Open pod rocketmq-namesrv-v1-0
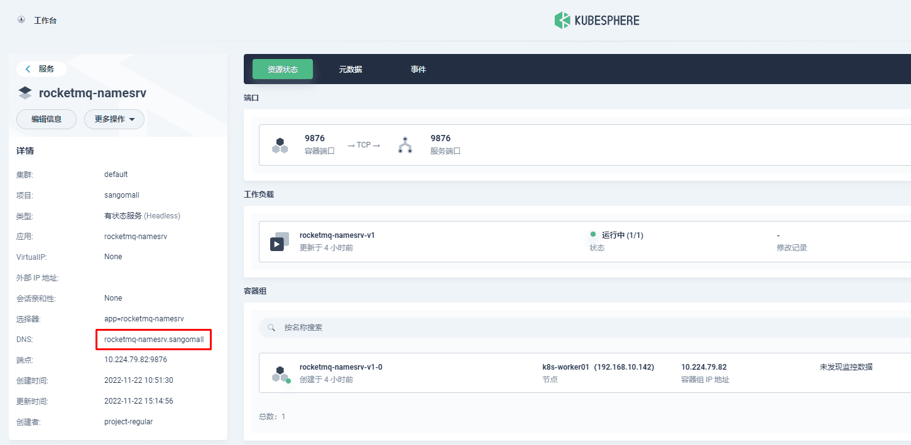The width and height of the screenshot is (911, 445). pyautogui.click(x=341, y=367)
